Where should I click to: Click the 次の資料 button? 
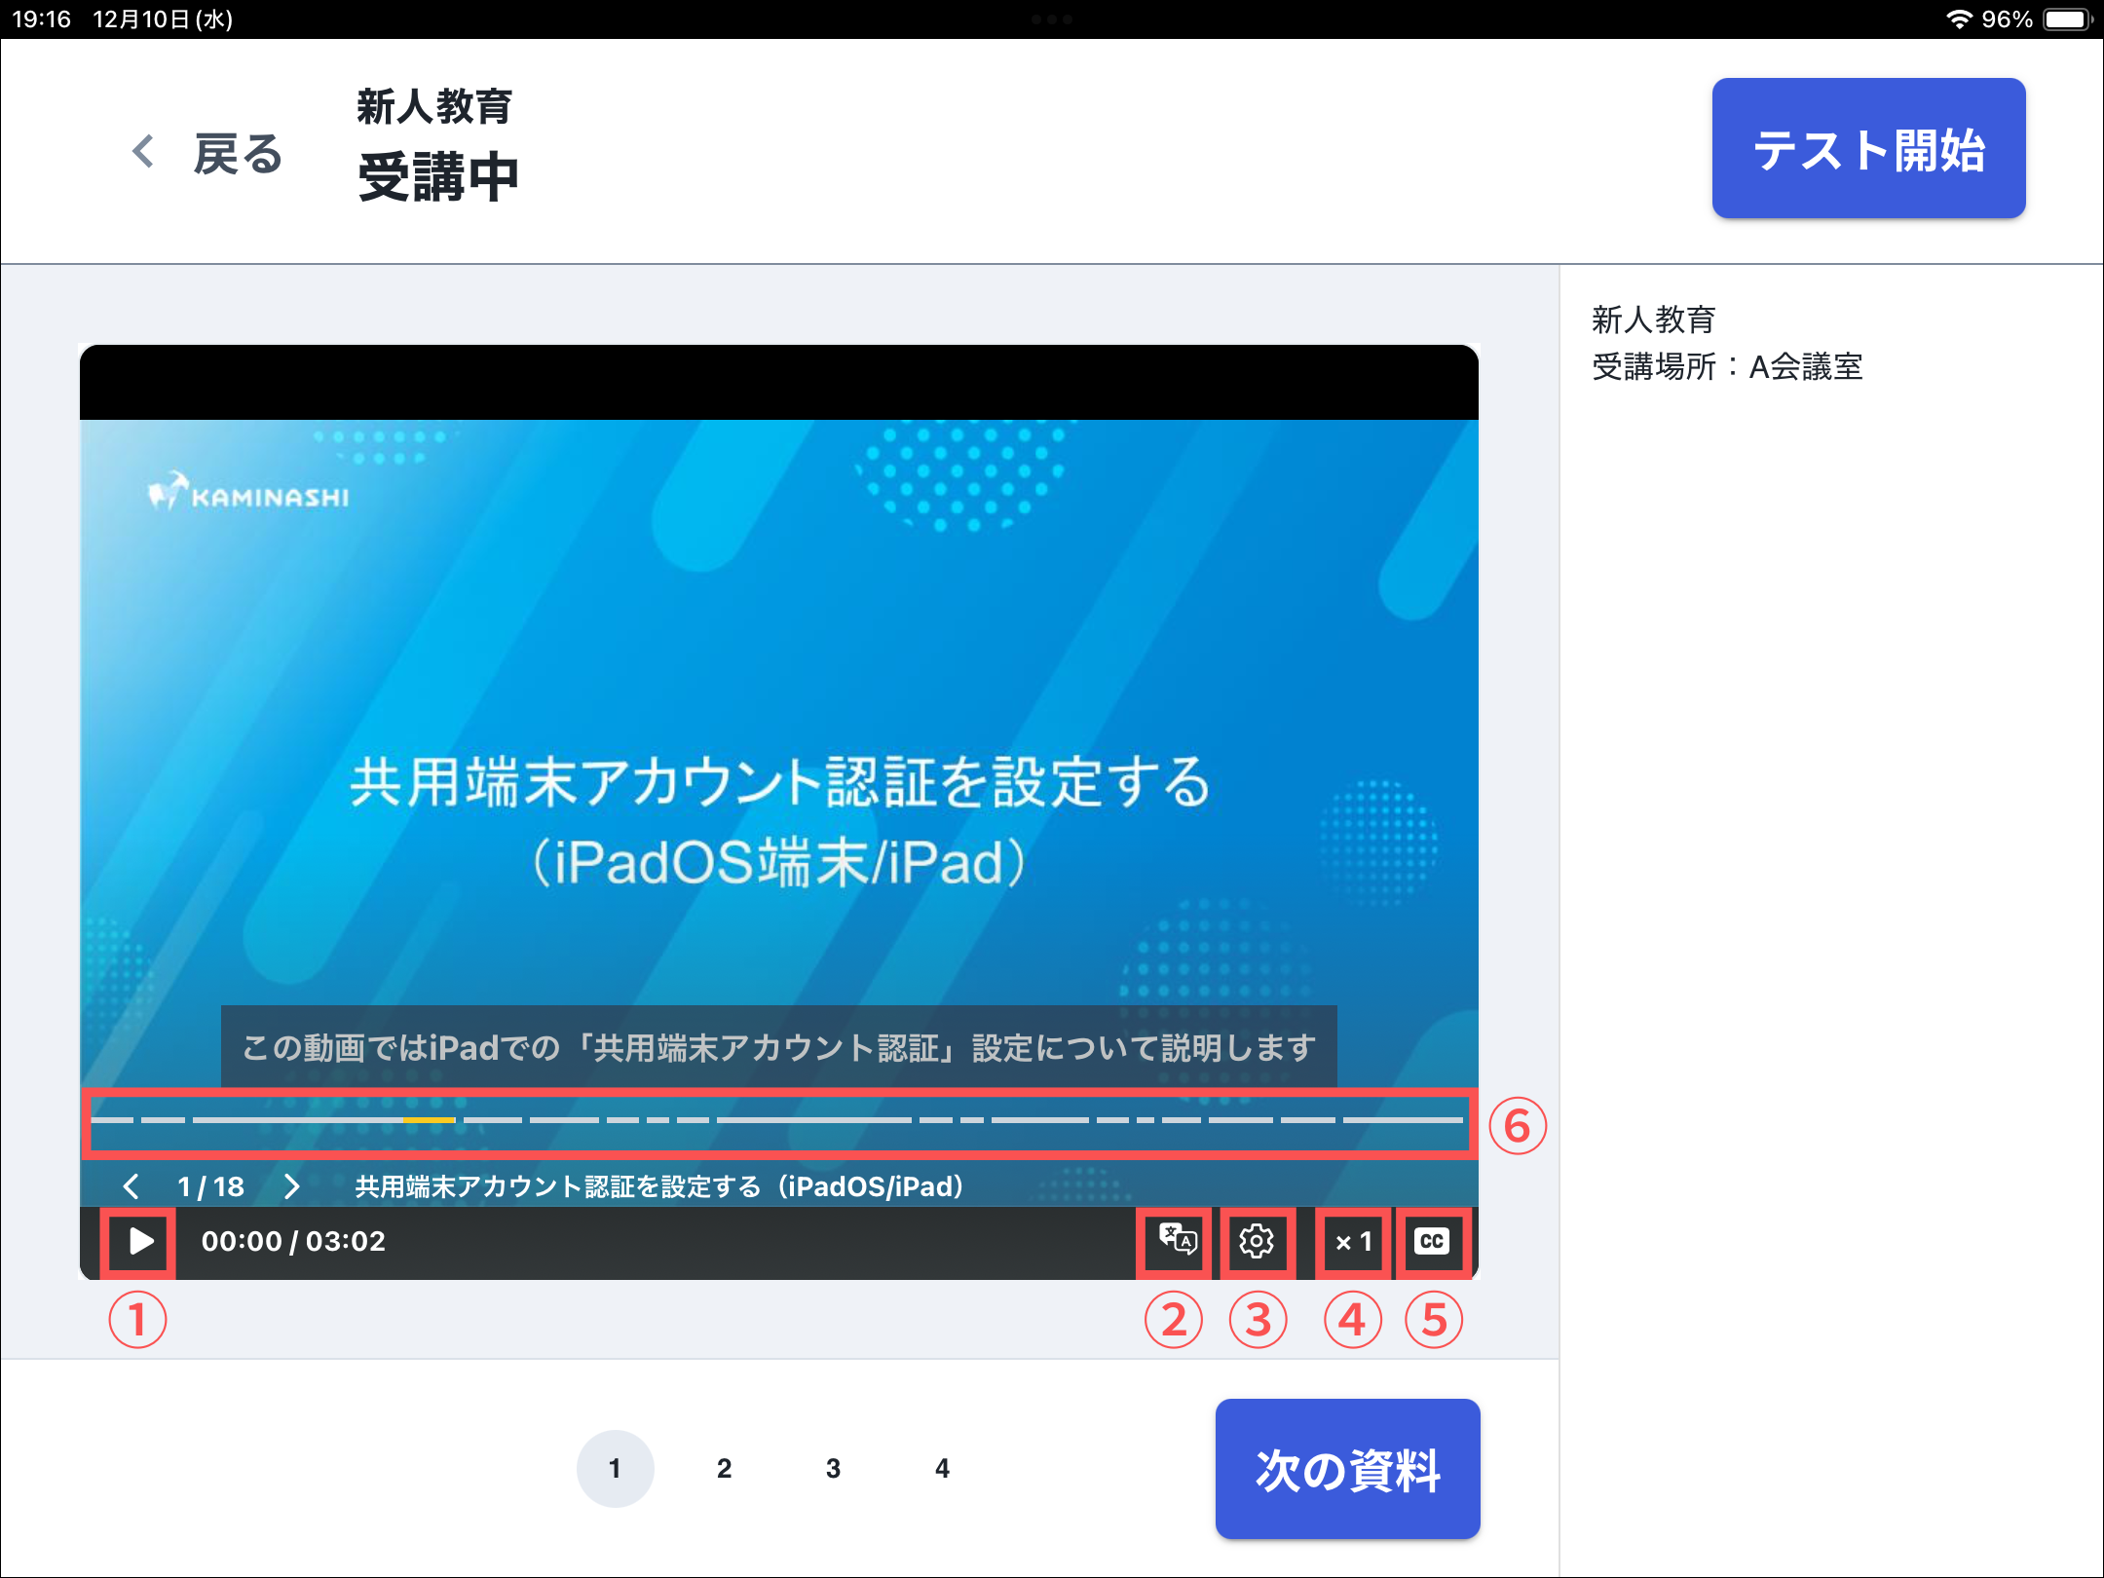click(x=1346, y=1469)
